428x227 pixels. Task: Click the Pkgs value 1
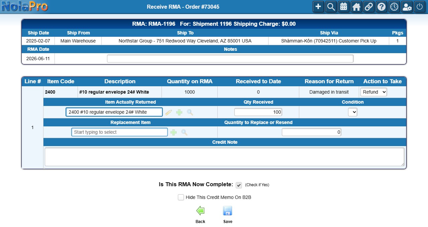point(398,41)
